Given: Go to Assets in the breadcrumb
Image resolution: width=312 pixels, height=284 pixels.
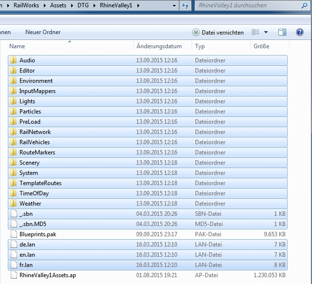Looking at the screenshot, I should pyautogui.click(x=58, y=5).
